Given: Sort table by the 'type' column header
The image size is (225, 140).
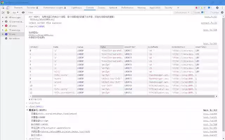Looking at the screenshot, I should (112, 47).
